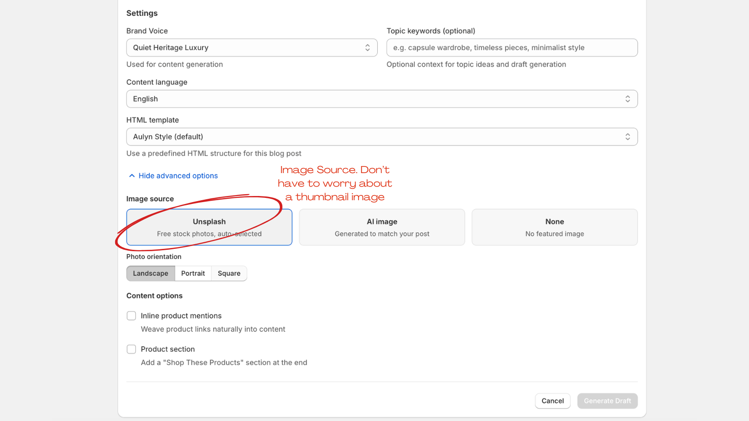
Task: Switch photo orientation to Square
Action: tap(229, 273)
